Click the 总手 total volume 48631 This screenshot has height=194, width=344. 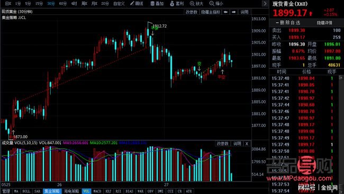pos(334,65)
